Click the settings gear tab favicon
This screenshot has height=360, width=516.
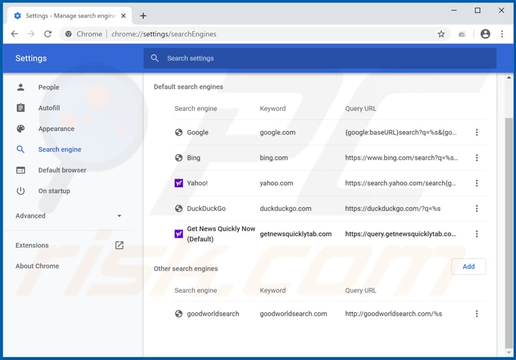[x=18, y=16]
